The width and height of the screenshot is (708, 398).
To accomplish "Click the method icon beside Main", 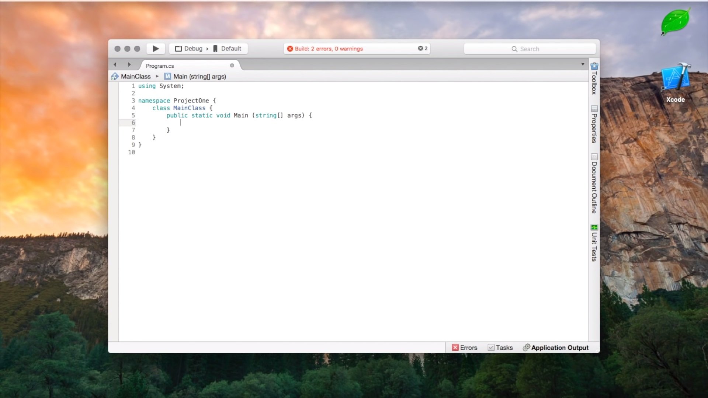I will point(167,76).
